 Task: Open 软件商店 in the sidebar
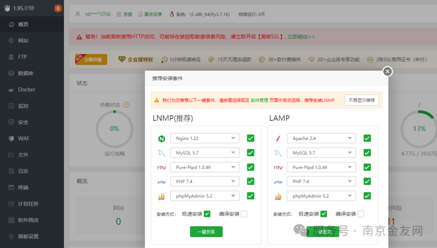click(28, 220)
